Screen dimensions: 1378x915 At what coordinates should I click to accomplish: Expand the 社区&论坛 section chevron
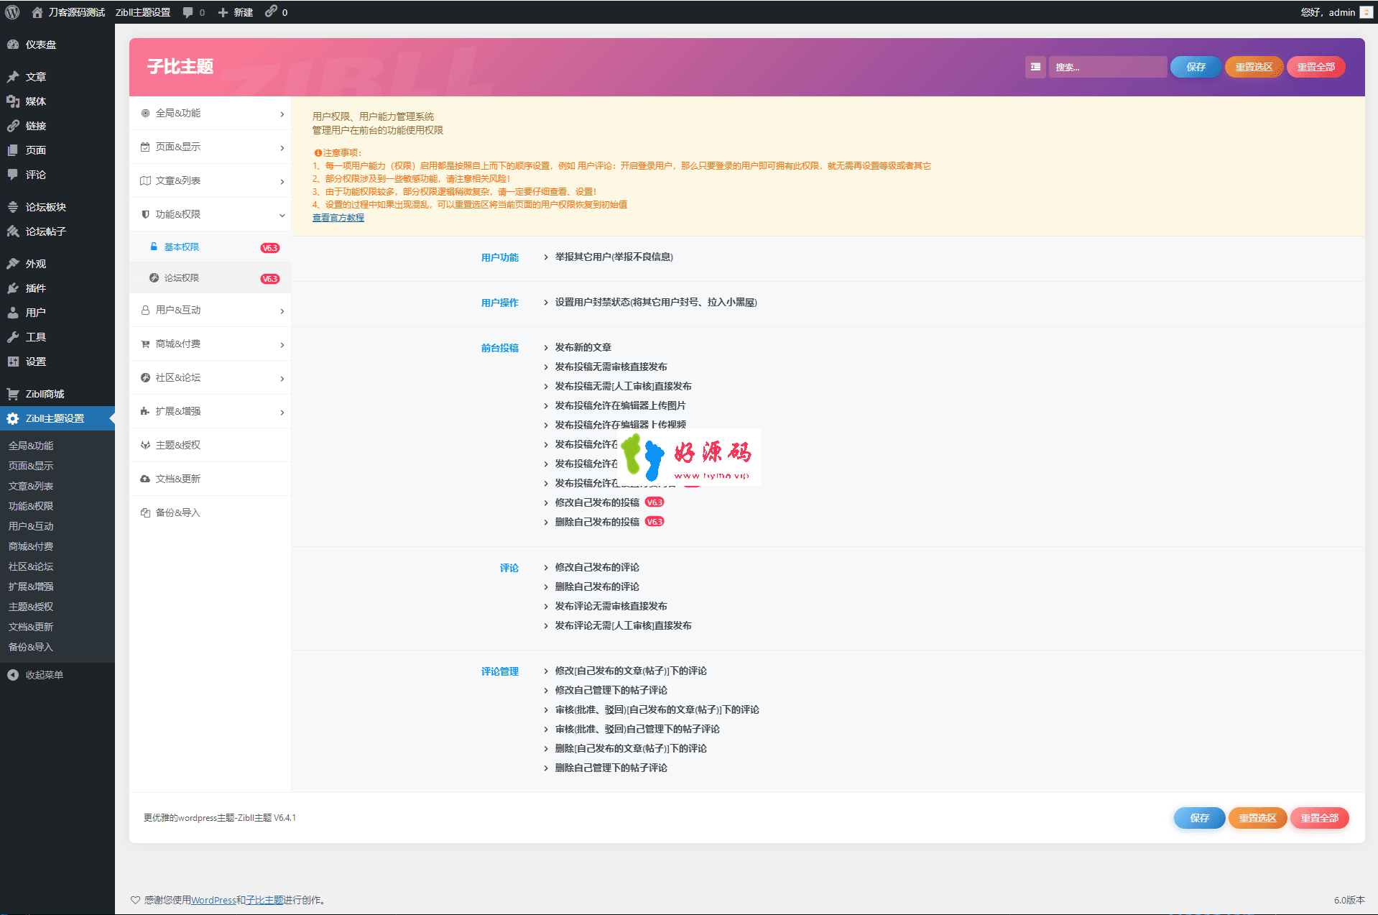(x=282, y=379)
